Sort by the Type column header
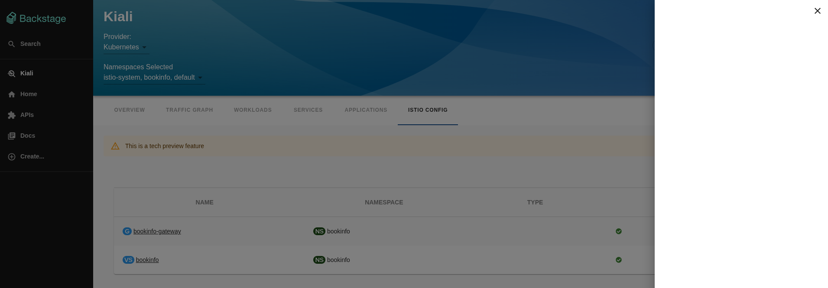This screenshot has width=828, height=288. point(535,202)
